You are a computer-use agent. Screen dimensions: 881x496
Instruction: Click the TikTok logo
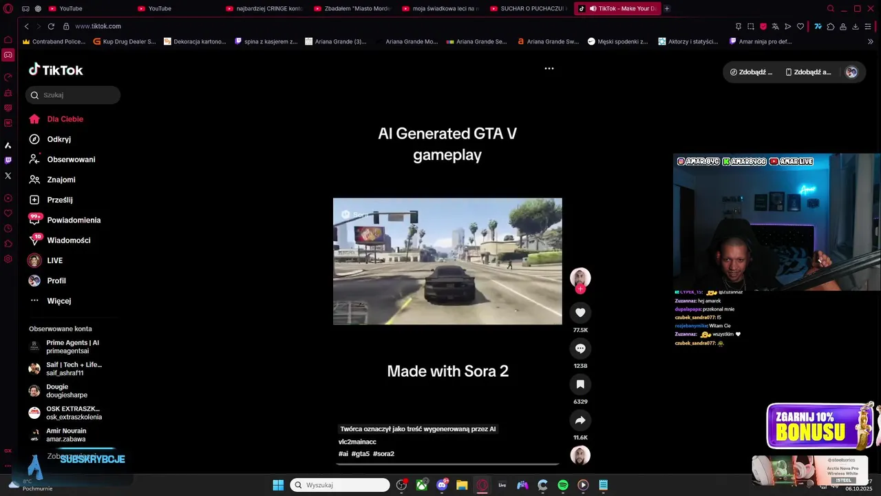point(56,70)
